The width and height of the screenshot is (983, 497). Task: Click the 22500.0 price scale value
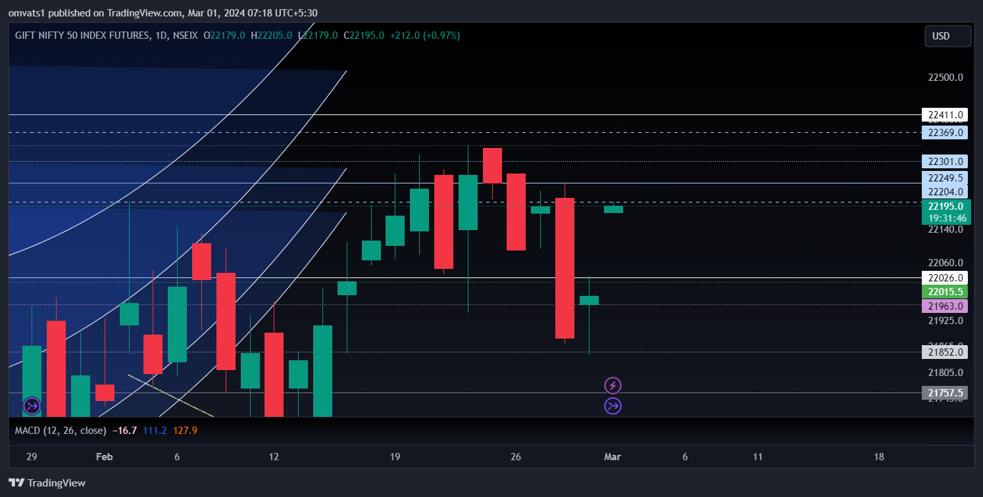pyautogui.click(x=945, y=78)
